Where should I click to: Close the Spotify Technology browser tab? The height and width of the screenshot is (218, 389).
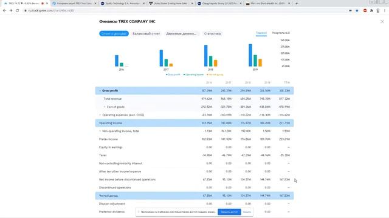pos(143,4)
